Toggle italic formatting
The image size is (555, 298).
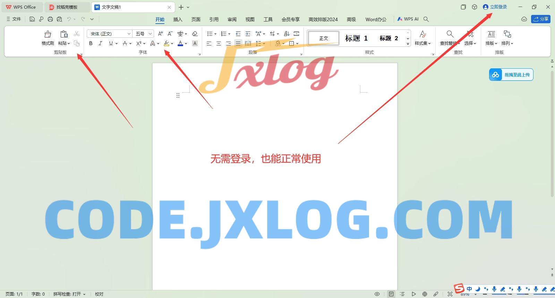[101, 43]
